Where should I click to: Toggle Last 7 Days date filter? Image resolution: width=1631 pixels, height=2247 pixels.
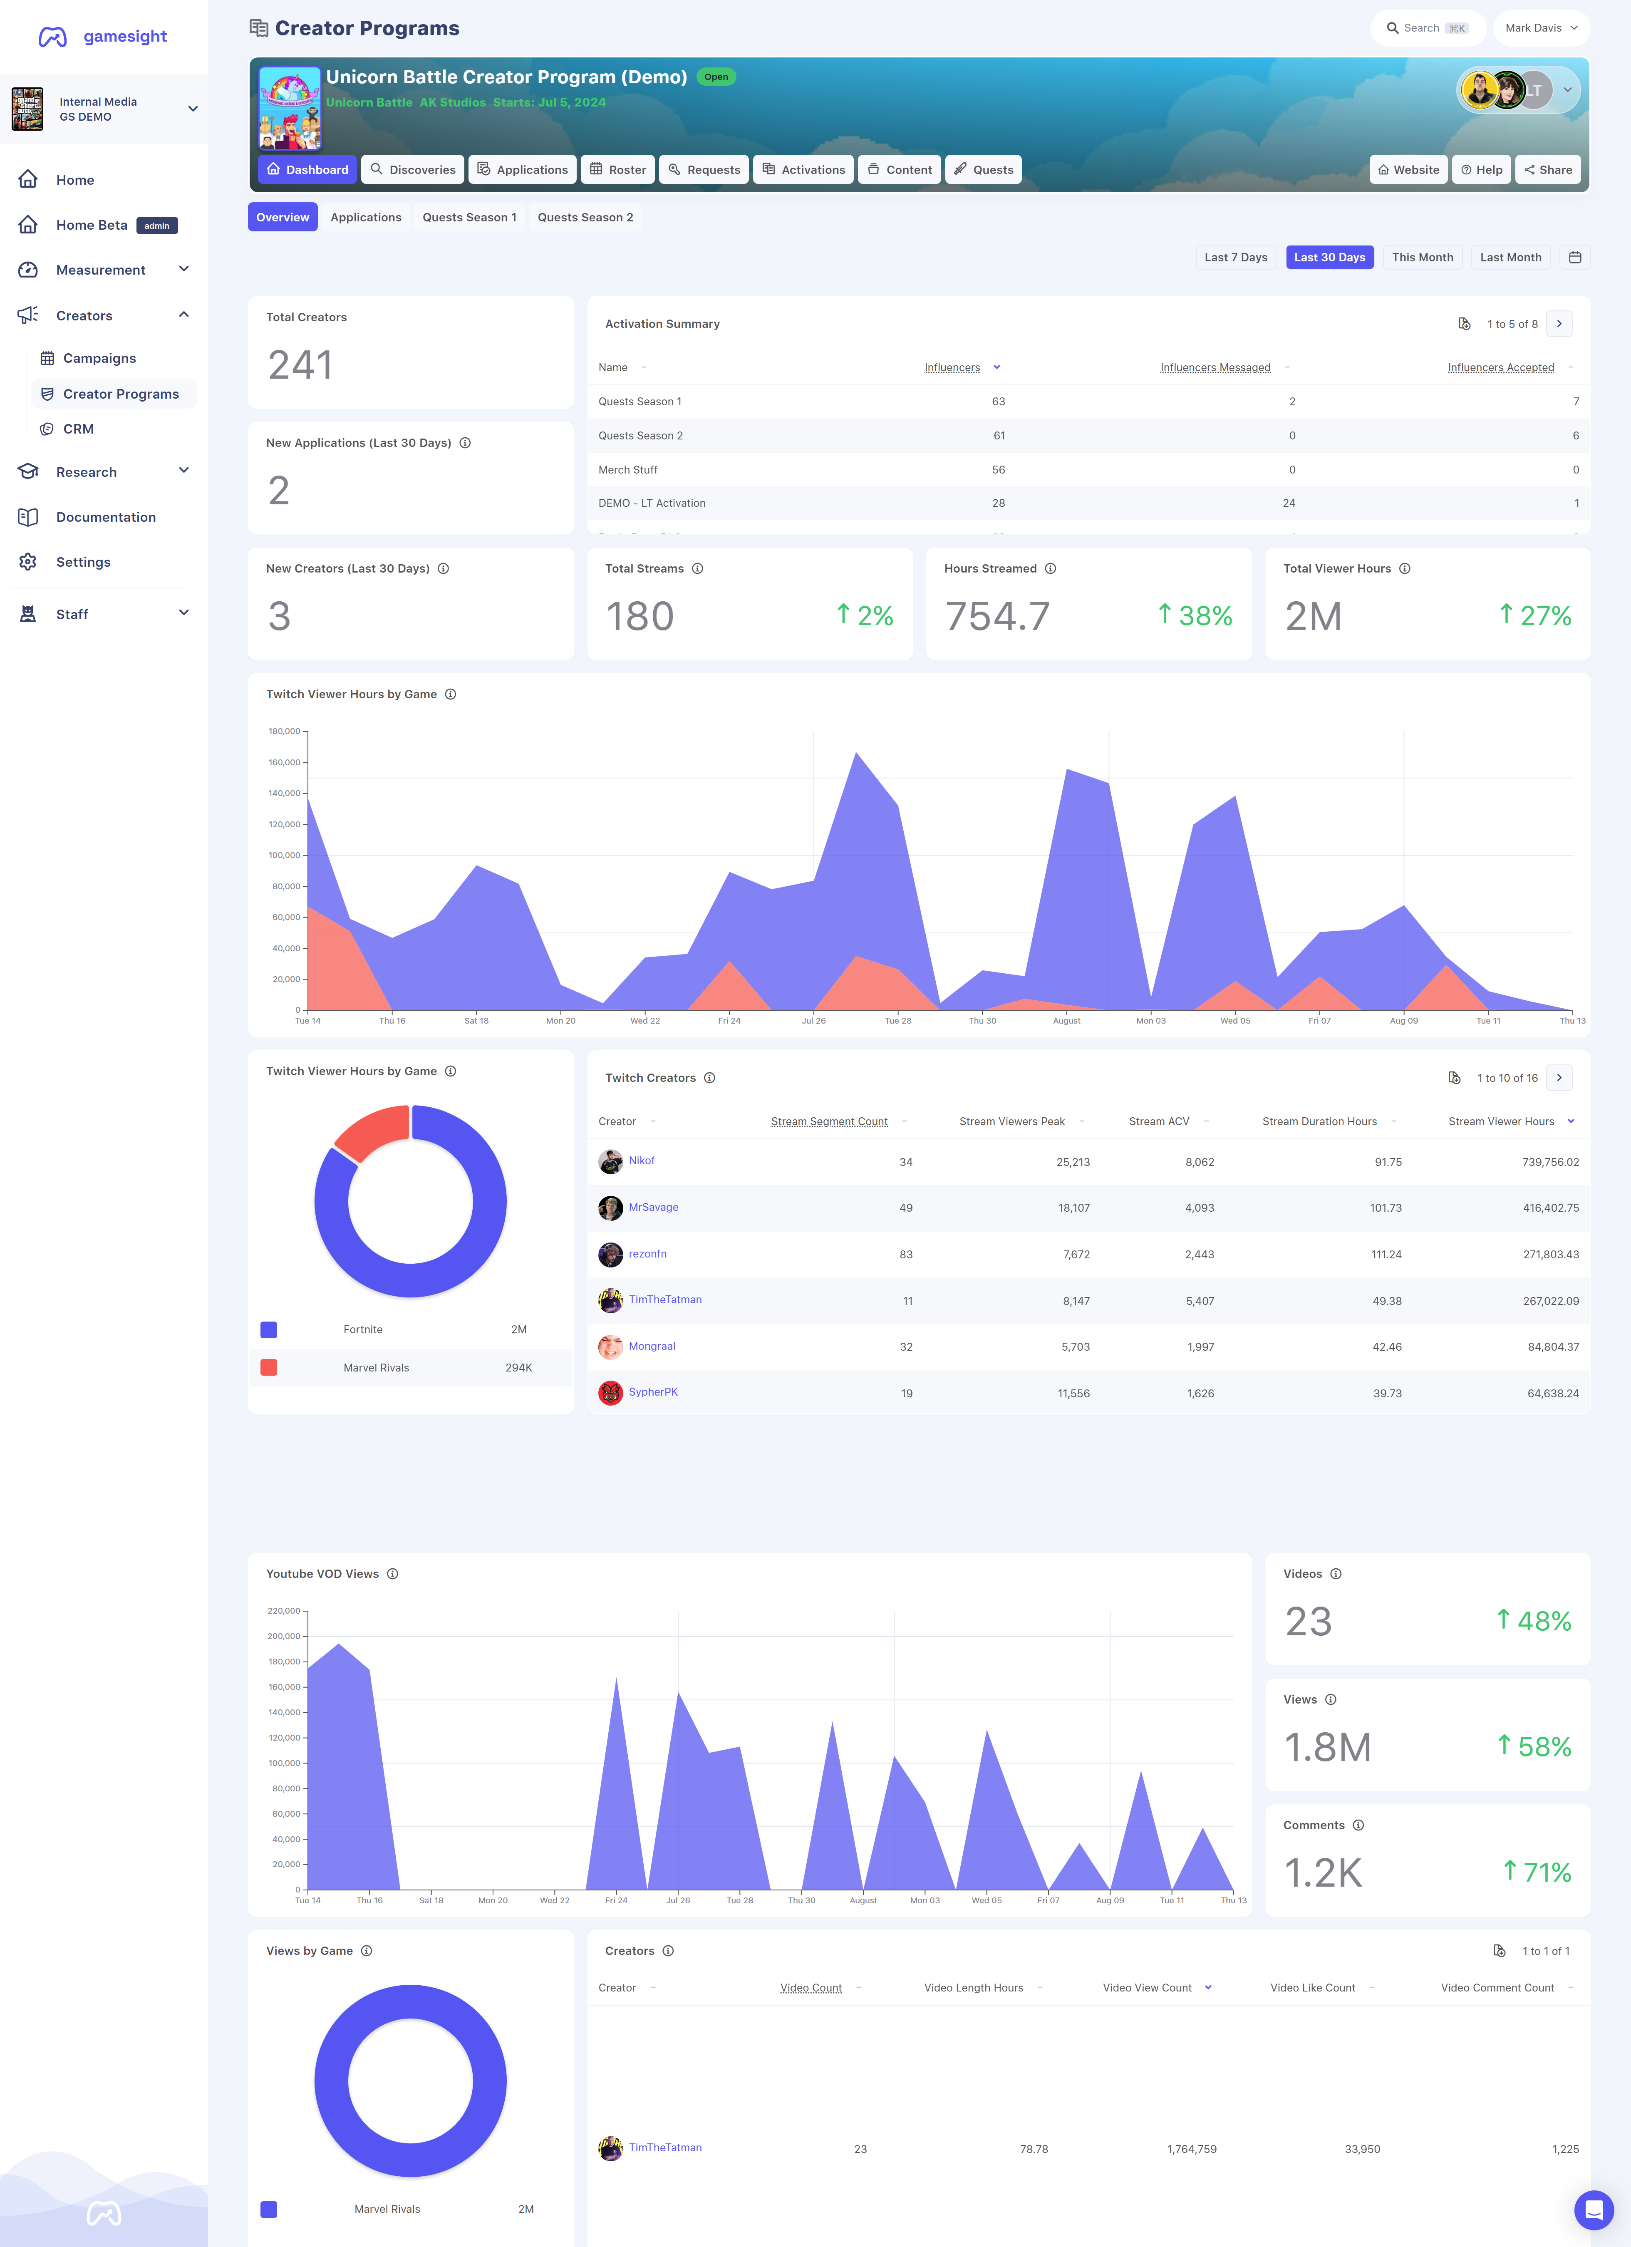[x=1236, y=258]
